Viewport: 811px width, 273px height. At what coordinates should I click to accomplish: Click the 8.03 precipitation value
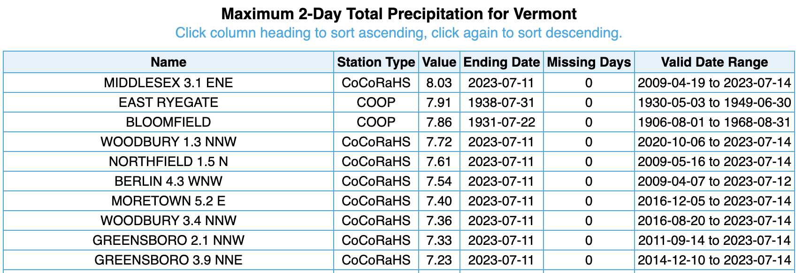(439, 83)
